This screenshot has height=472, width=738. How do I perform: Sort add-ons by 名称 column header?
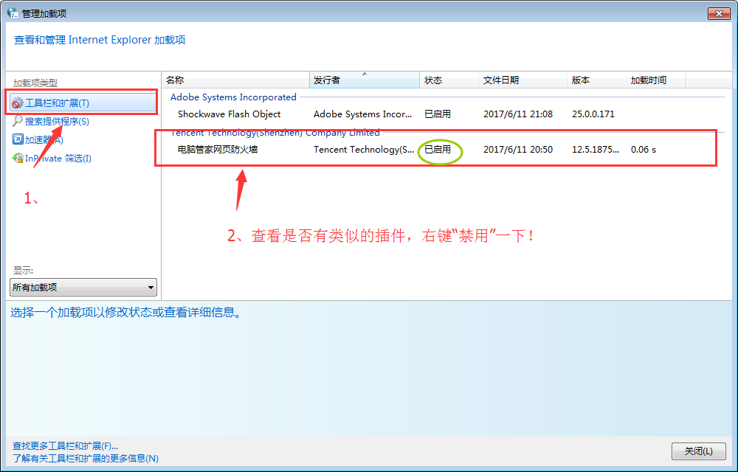click(x=235, y=80)
